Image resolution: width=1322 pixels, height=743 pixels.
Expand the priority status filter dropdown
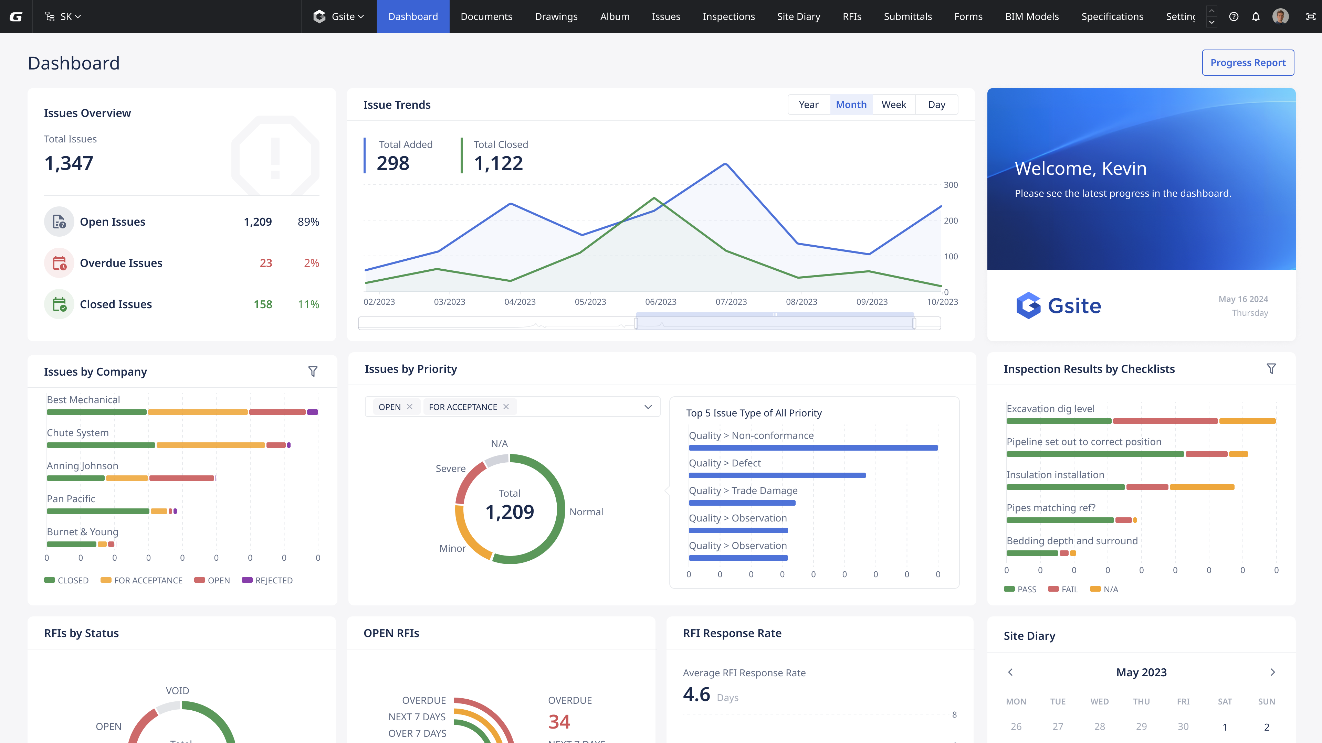648,407
